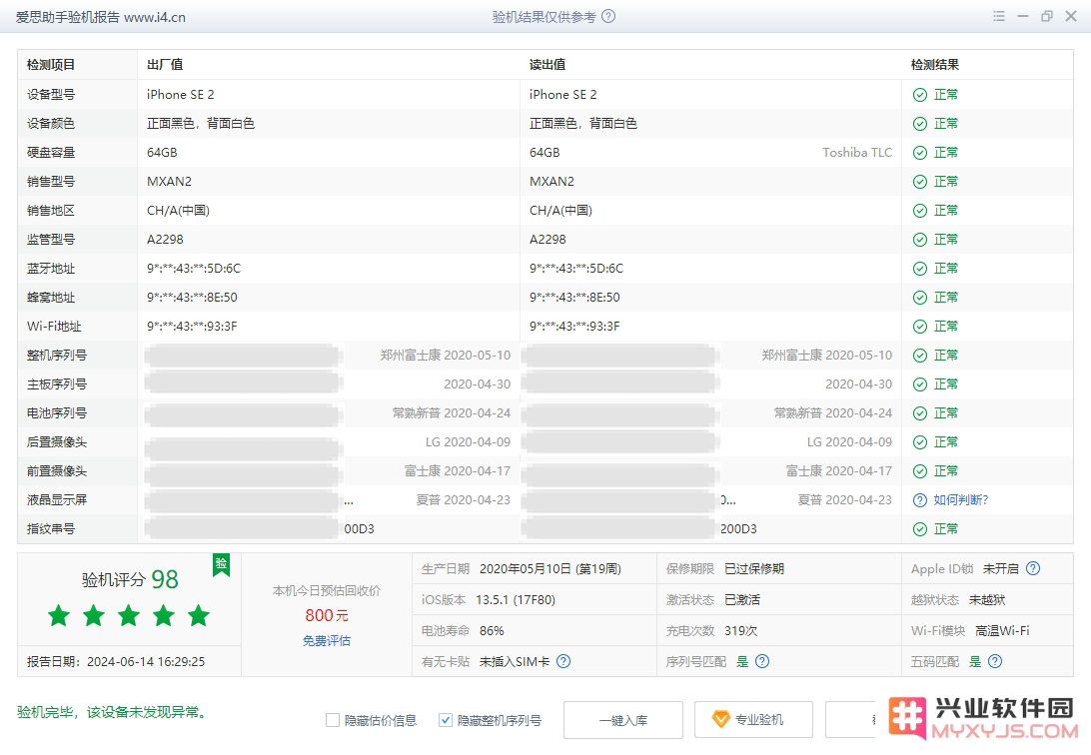The height and width of the screenshot is (755, 1091).
Task: Click the help icon beside 验机结果仅供参考
Action: click(608, 17)
